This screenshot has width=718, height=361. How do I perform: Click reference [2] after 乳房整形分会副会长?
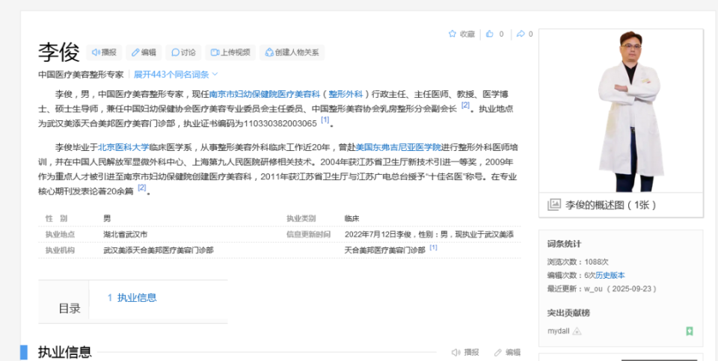[x=466, y=105]
